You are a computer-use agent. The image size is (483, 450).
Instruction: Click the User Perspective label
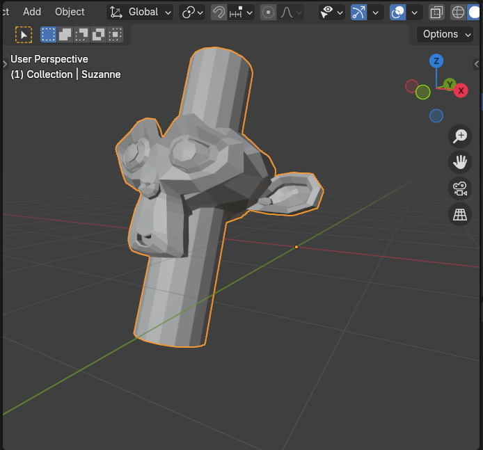pyautogui.click(x=49, y=59)
